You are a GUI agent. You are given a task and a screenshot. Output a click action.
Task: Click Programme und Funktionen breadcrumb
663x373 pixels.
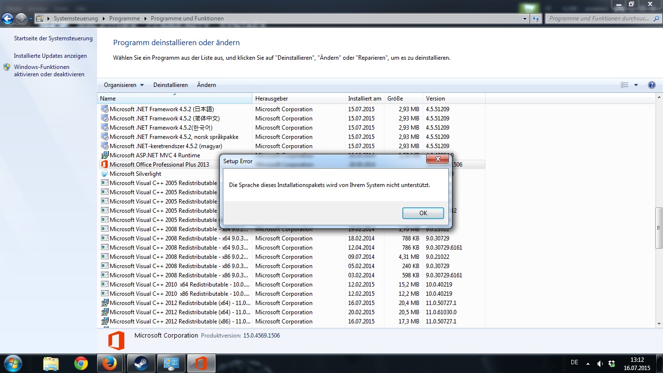[187, 18]
